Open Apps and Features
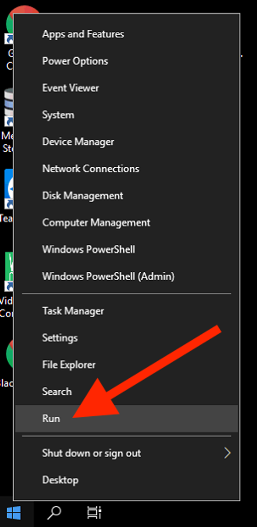The width and height of the screenshot is (257, 527). coord(83,34)
